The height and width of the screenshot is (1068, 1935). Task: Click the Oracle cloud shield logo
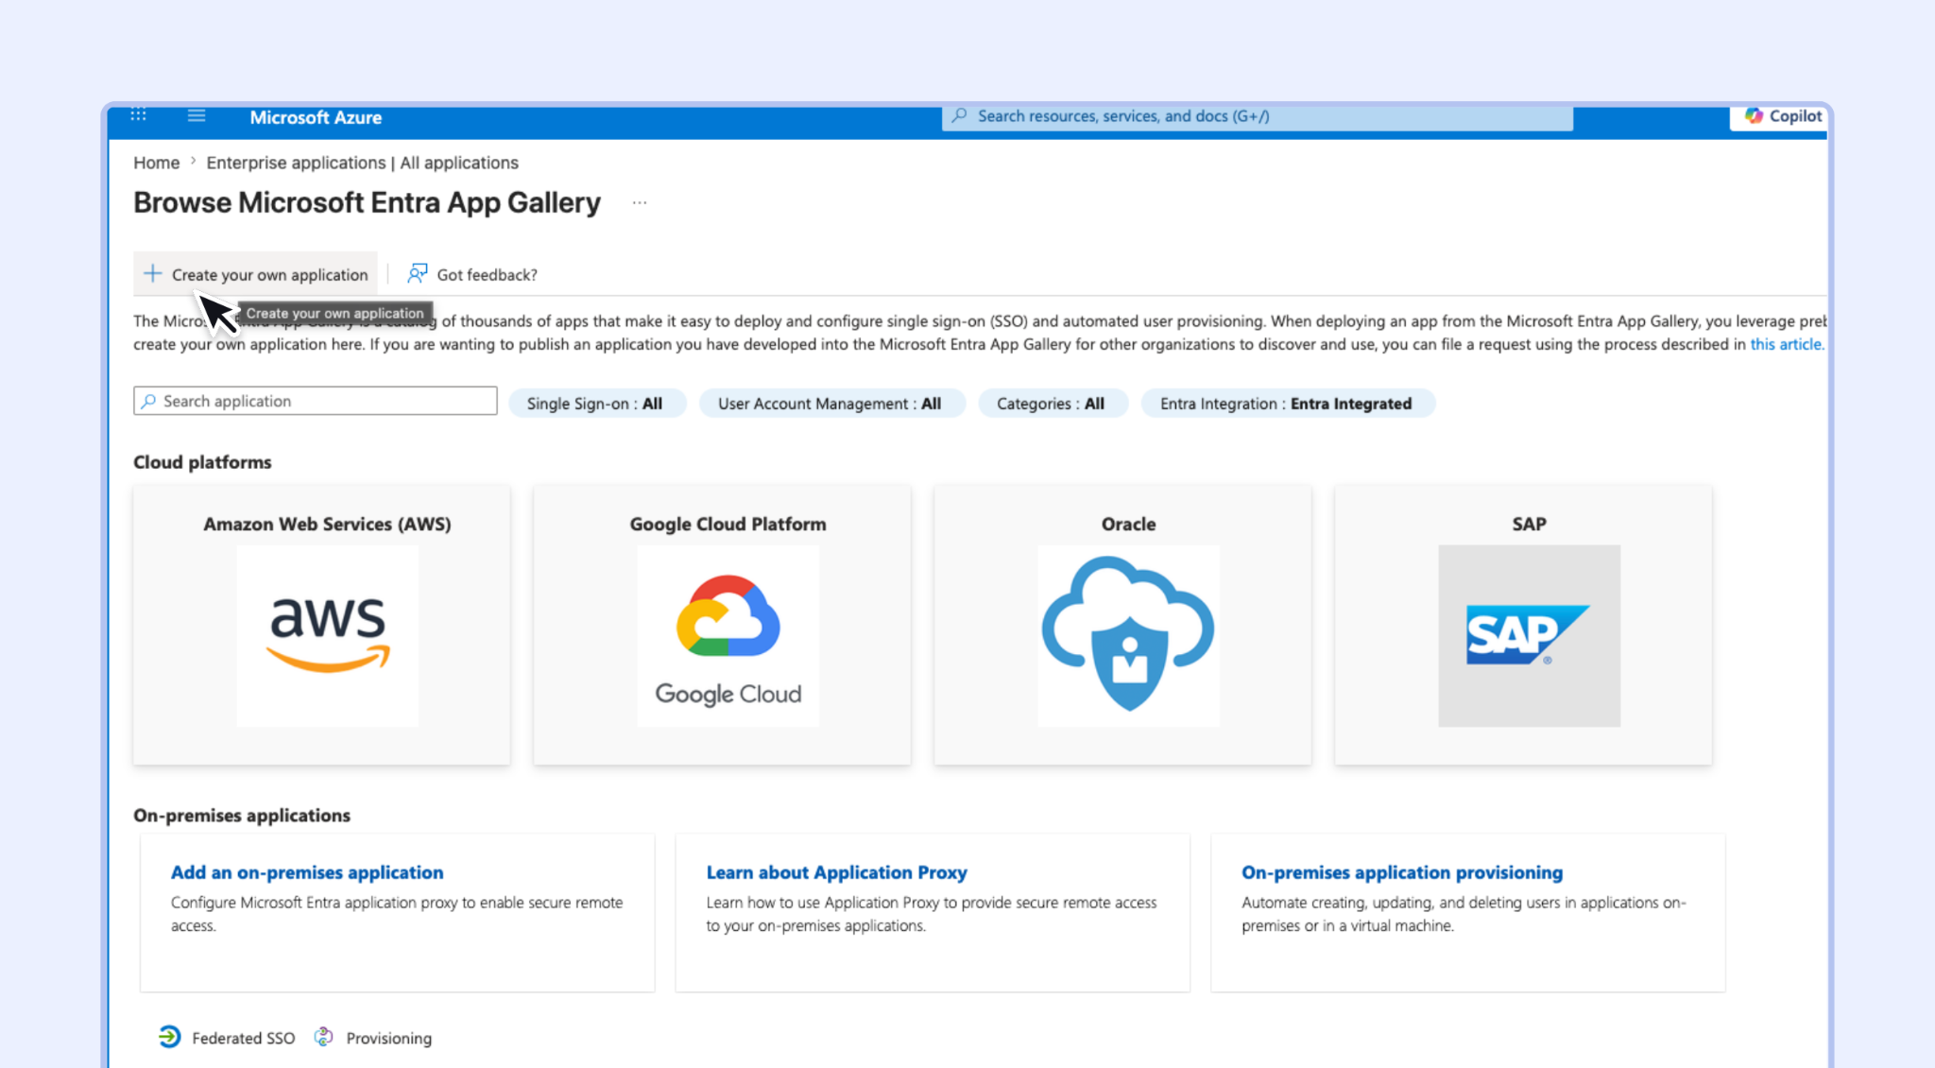pos(1128,635)
